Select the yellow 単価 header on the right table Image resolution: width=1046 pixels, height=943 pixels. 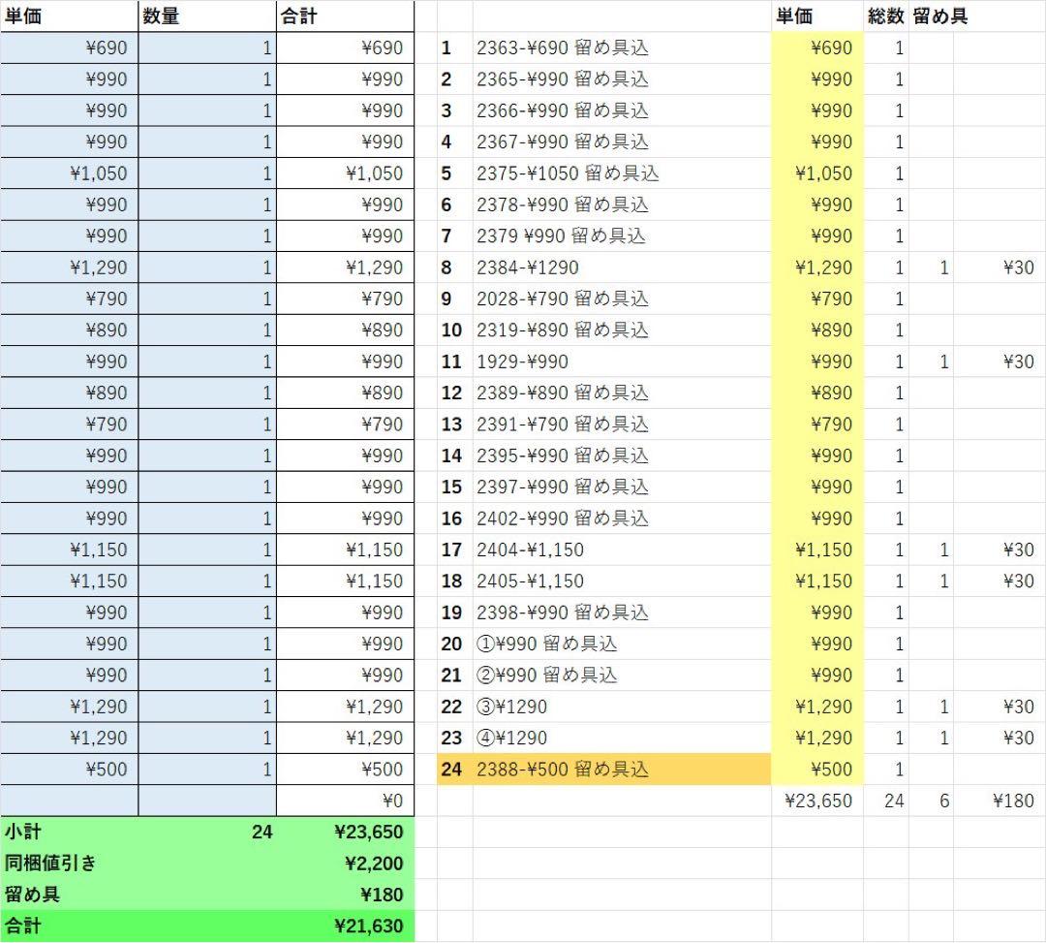(x=816, y=16)
